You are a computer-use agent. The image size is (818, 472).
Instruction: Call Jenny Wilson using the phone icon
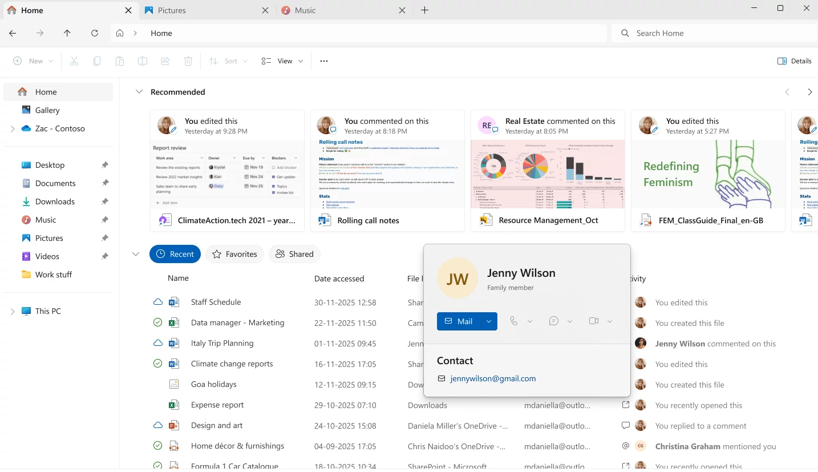click(515, 321)
